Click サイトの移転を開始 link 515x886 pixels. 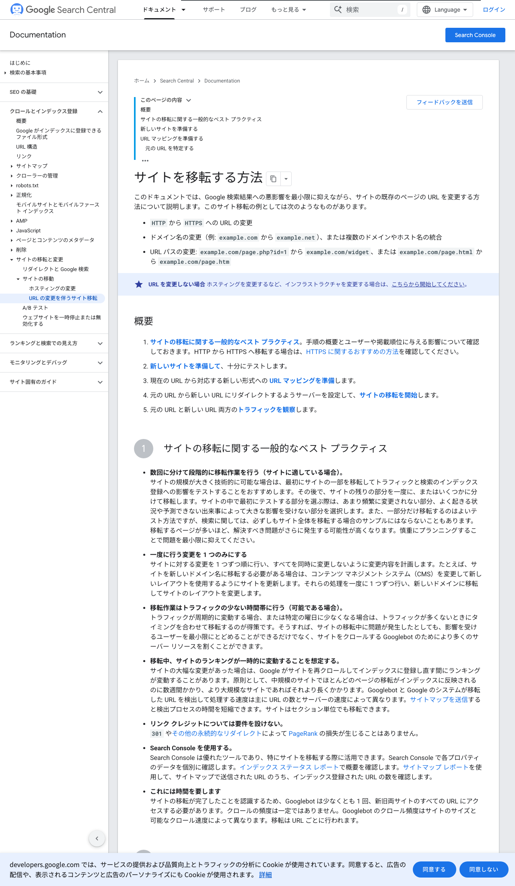pyautogui.click(x=388, y=395)
